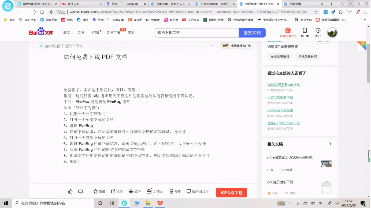Give the document a thumbs up
Viewport: 371px width, 208px height.
pos(70,191)
